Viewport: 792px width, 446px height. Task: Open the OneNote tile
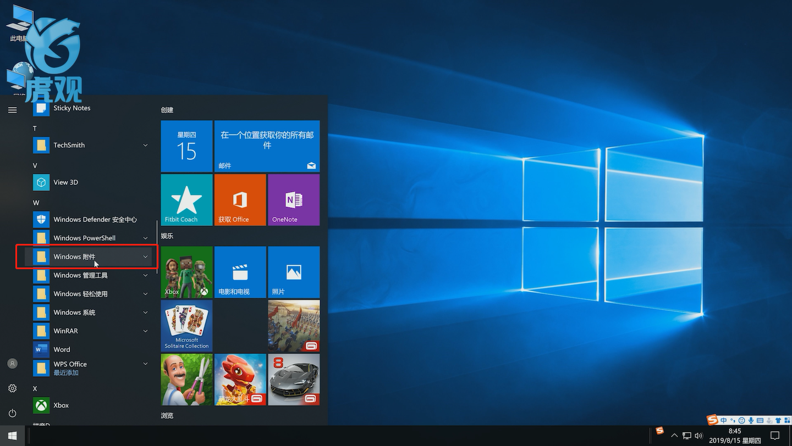pos(294,200)
